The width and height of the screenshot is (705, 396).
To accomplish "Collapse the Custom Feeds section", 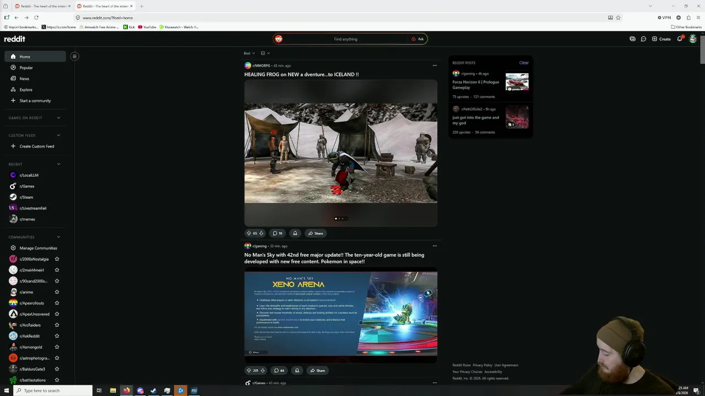I will click(58, 135).
